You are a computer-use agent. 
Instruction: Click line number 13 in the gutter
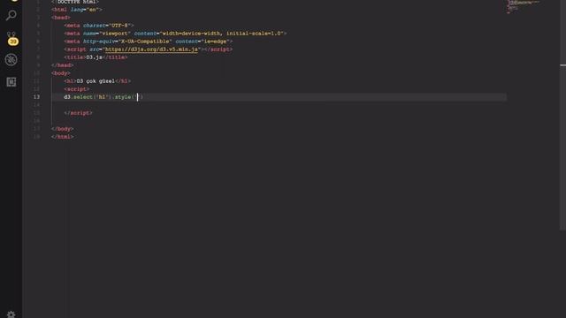[x=36, y=97]
